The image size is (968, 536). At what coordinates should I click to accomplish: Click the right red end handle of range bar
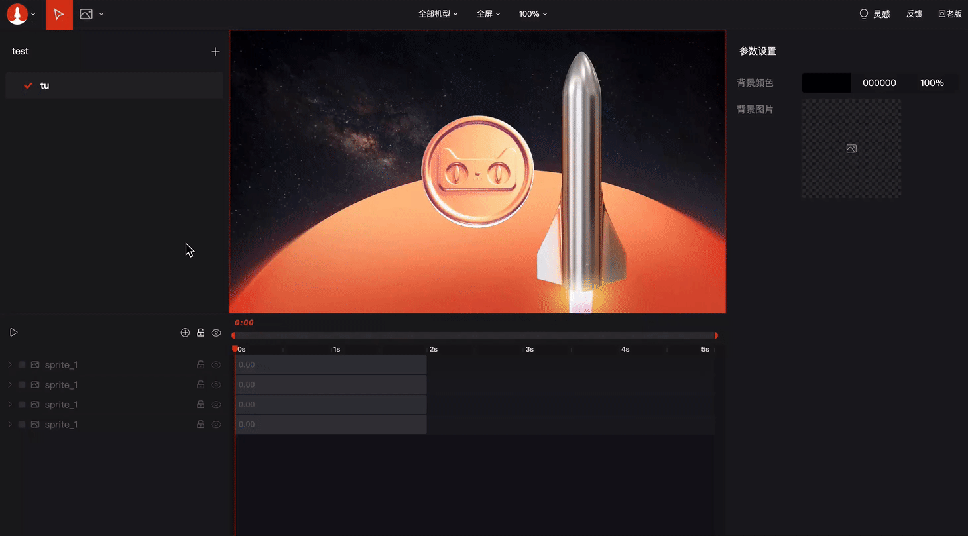pyautogui.click(x=716, y=335)
